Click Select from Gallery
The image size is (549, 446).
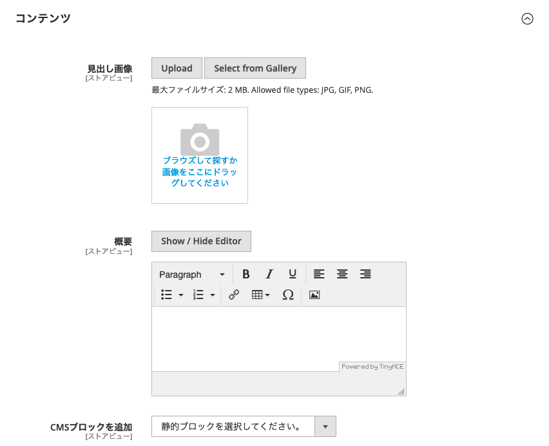255,68
